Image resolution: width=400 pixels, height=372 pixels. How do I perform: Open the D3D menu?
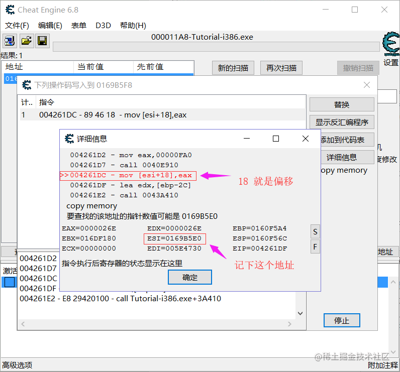tap(103, 26)
